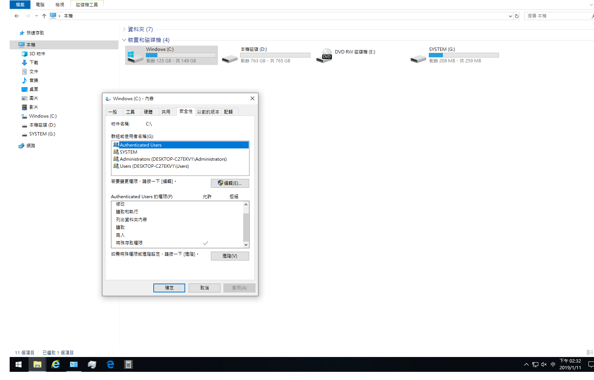Select the SYSTEM (G:) drive icon
594x380 pixels.
pos(418,58)
